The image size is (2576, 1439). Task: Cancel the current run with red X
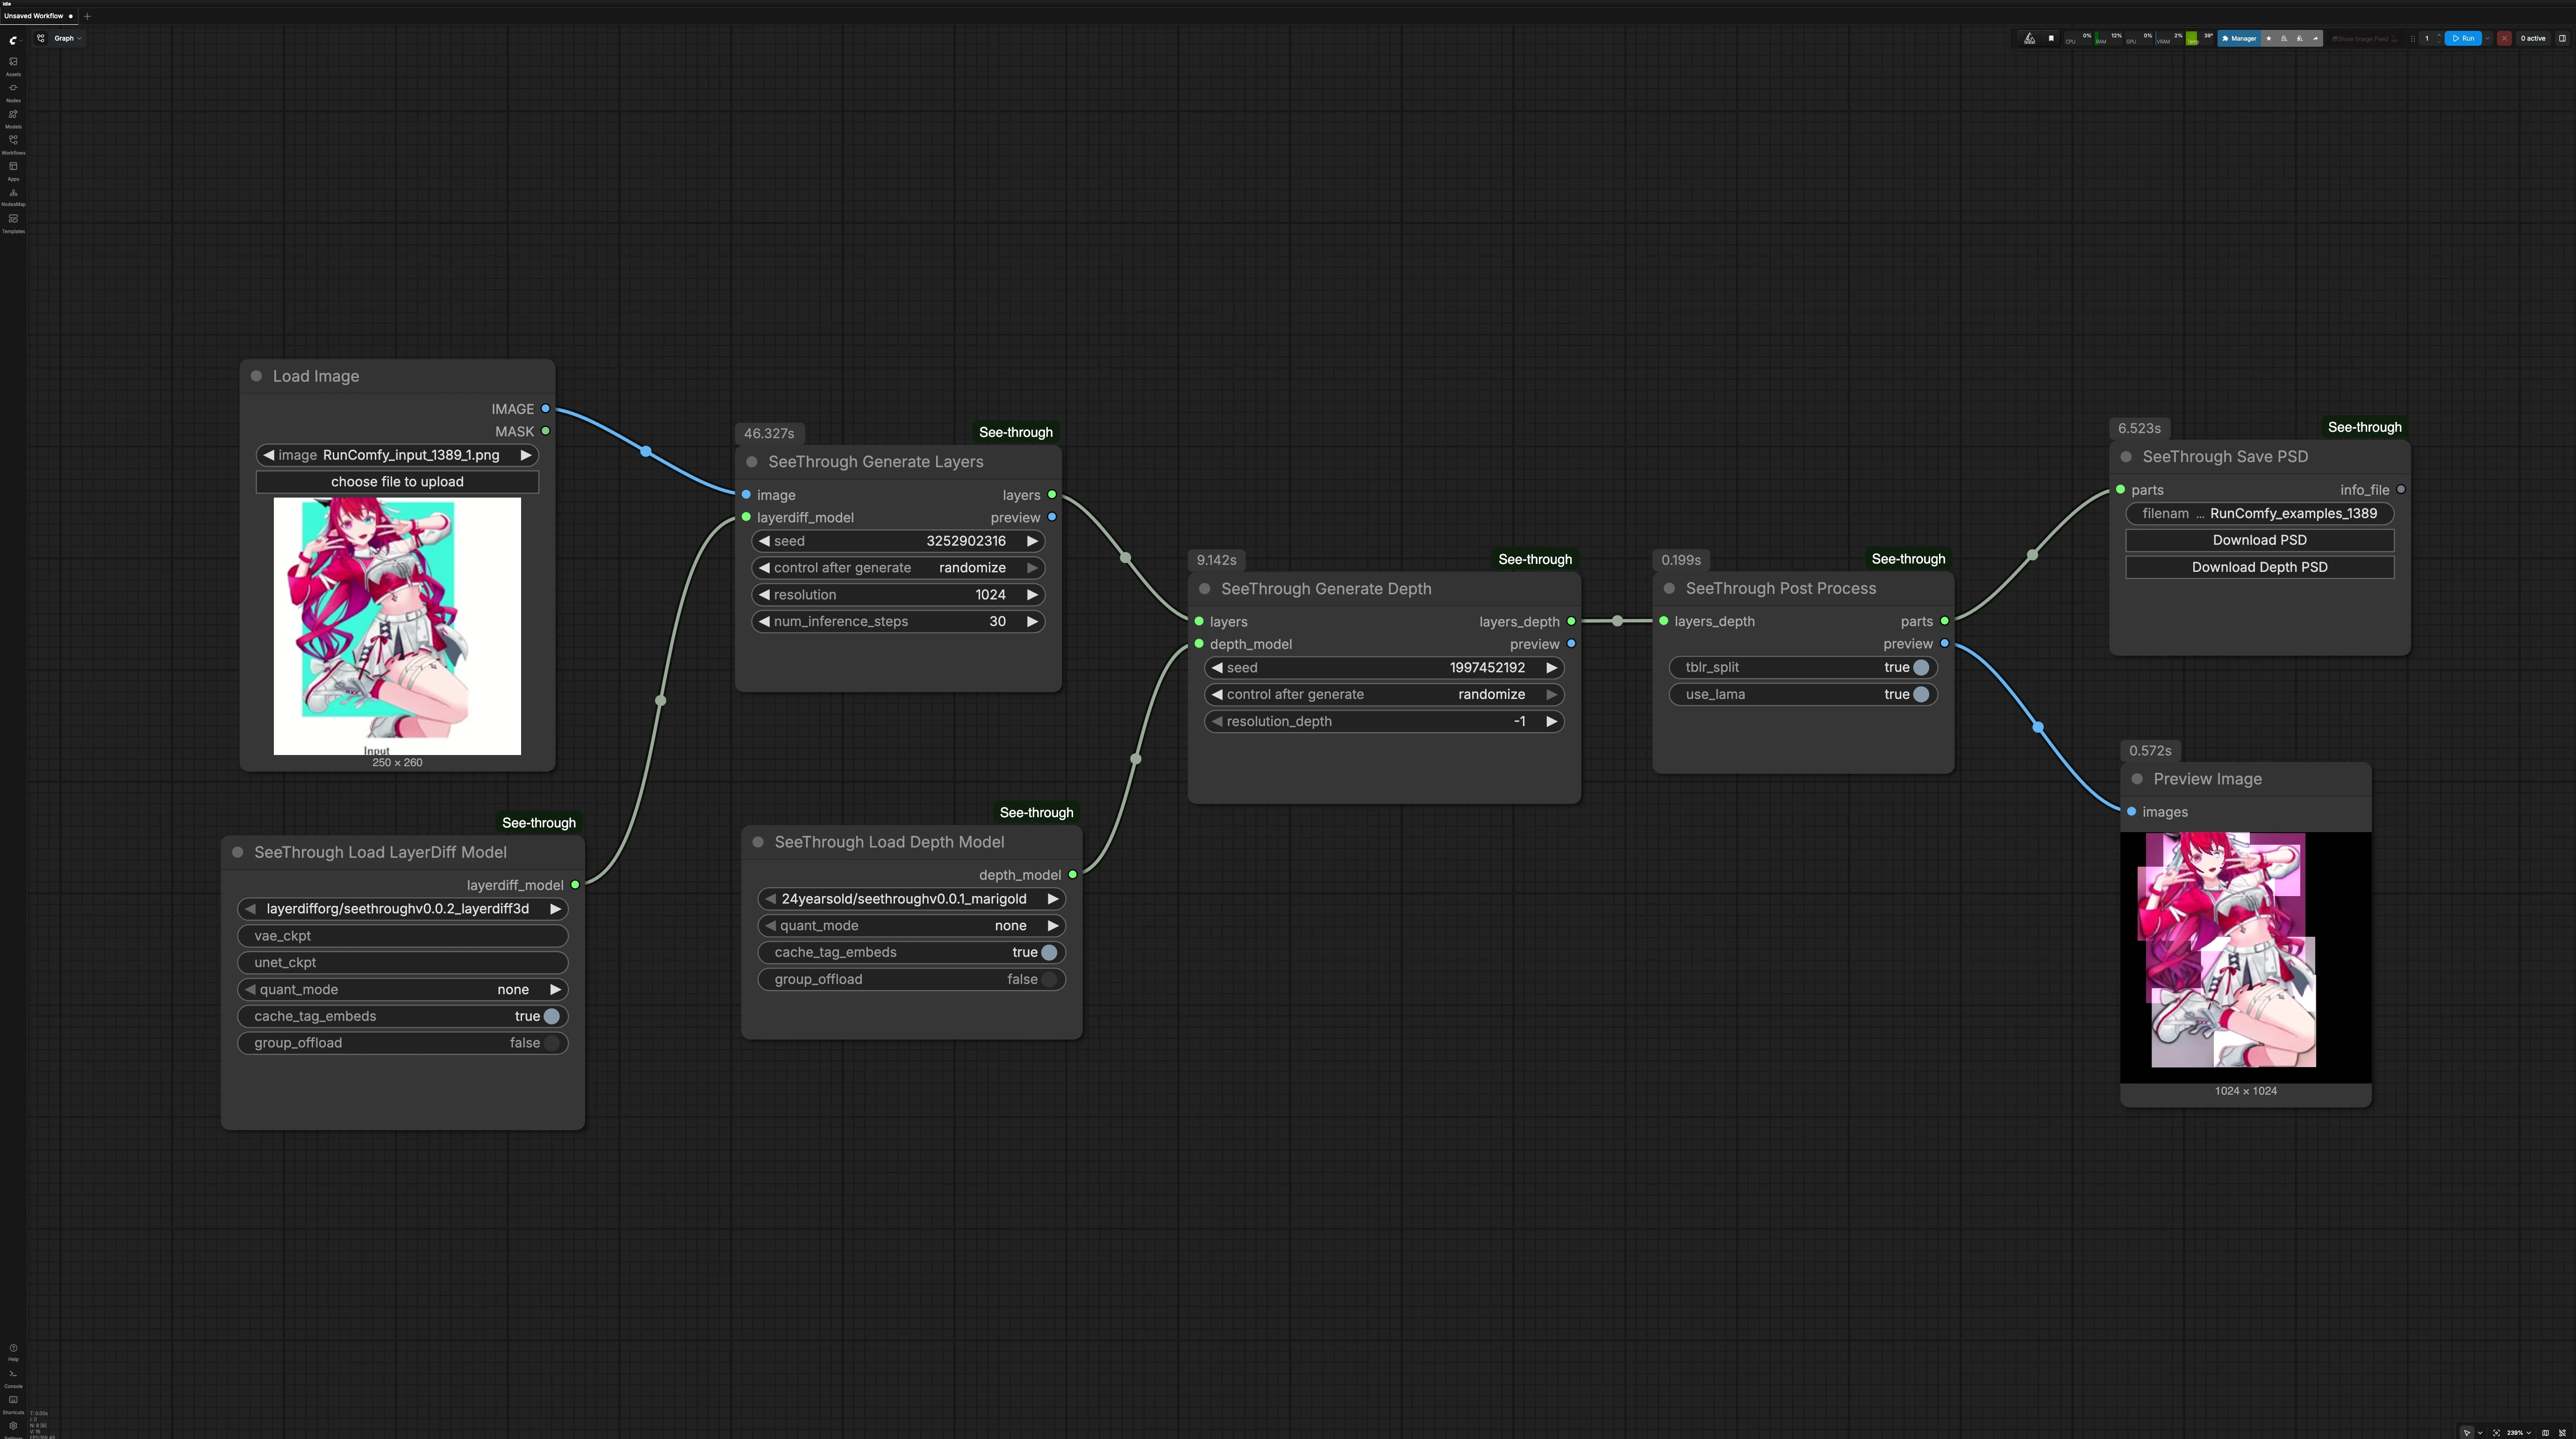(x=2504, y=38)
